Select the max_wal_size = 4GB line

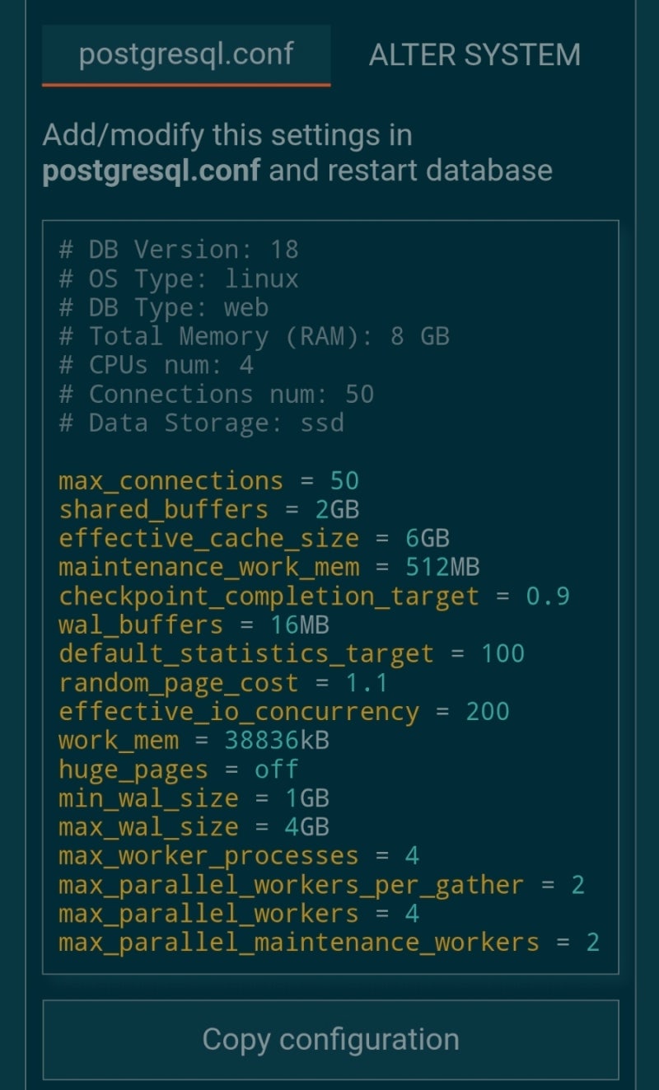[x=194, y=827]
